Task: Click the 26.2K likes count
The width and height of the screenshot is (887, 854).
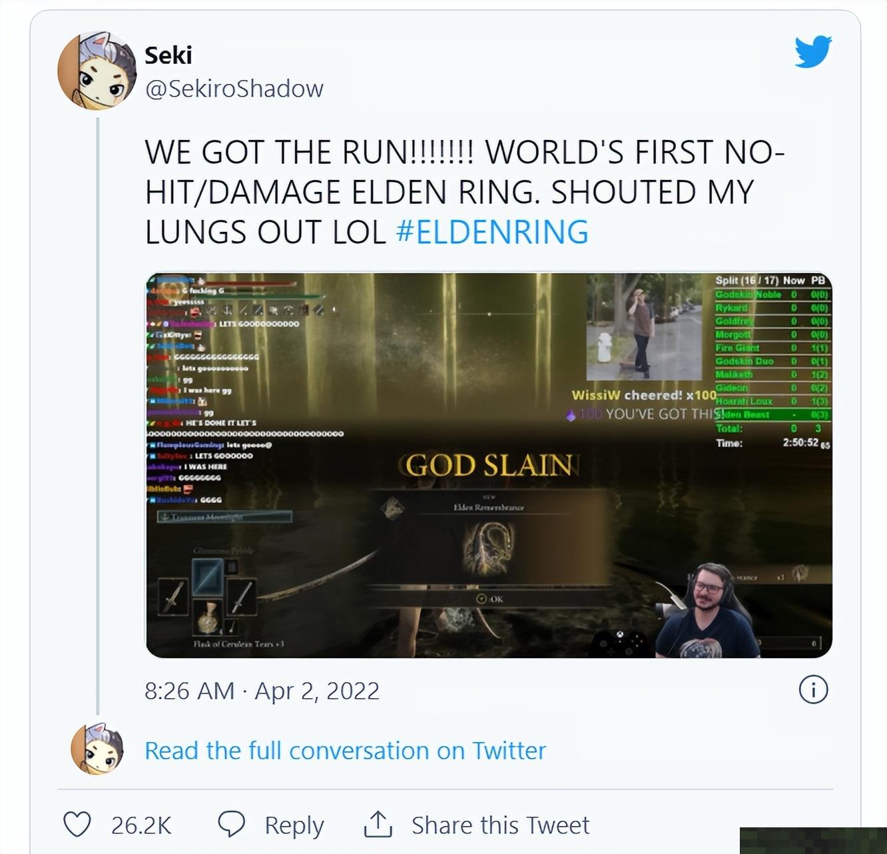Action: [141, 825]
